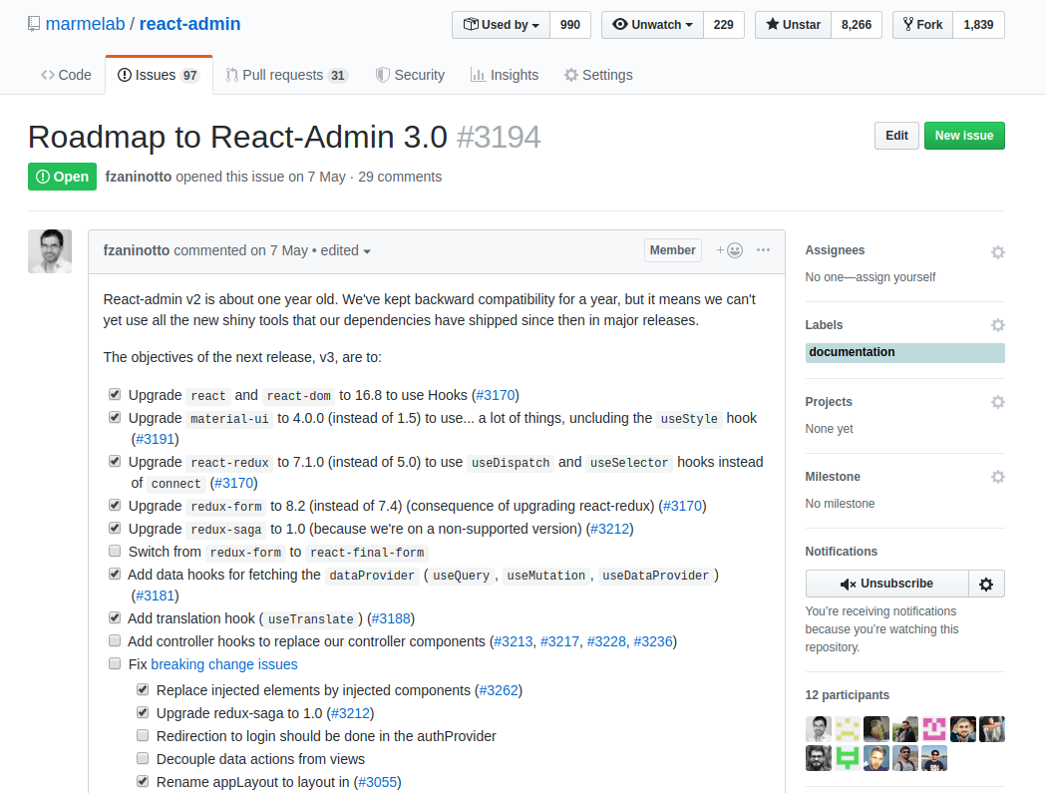Check the 'Add controller hooks' checkbox
Viewport: 1046px width, 793px height.
[115, 640]
